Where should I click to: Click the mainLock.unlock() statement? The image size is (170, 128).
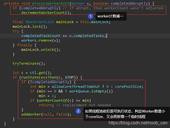tap(41, 50)
